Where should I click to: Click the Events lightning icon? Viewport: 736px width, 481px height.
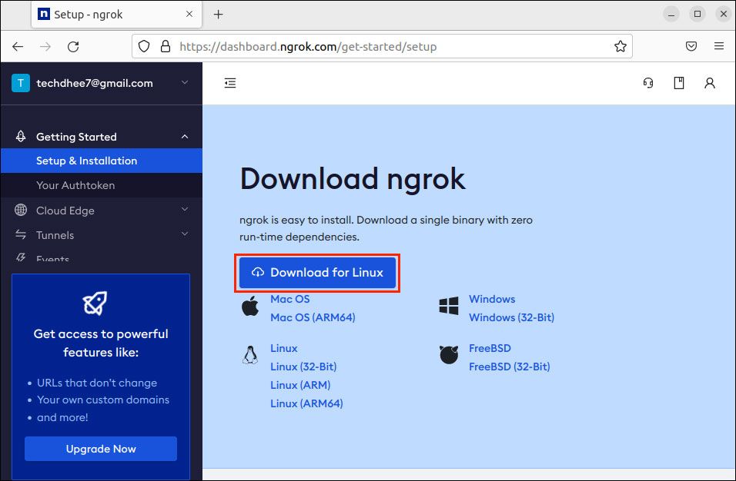21,257
